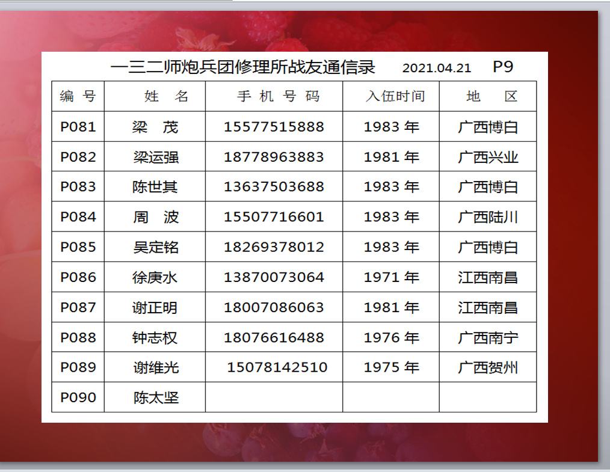Click cell P083
The width and height of the screenshot is (610, 472).
point(78,186)
